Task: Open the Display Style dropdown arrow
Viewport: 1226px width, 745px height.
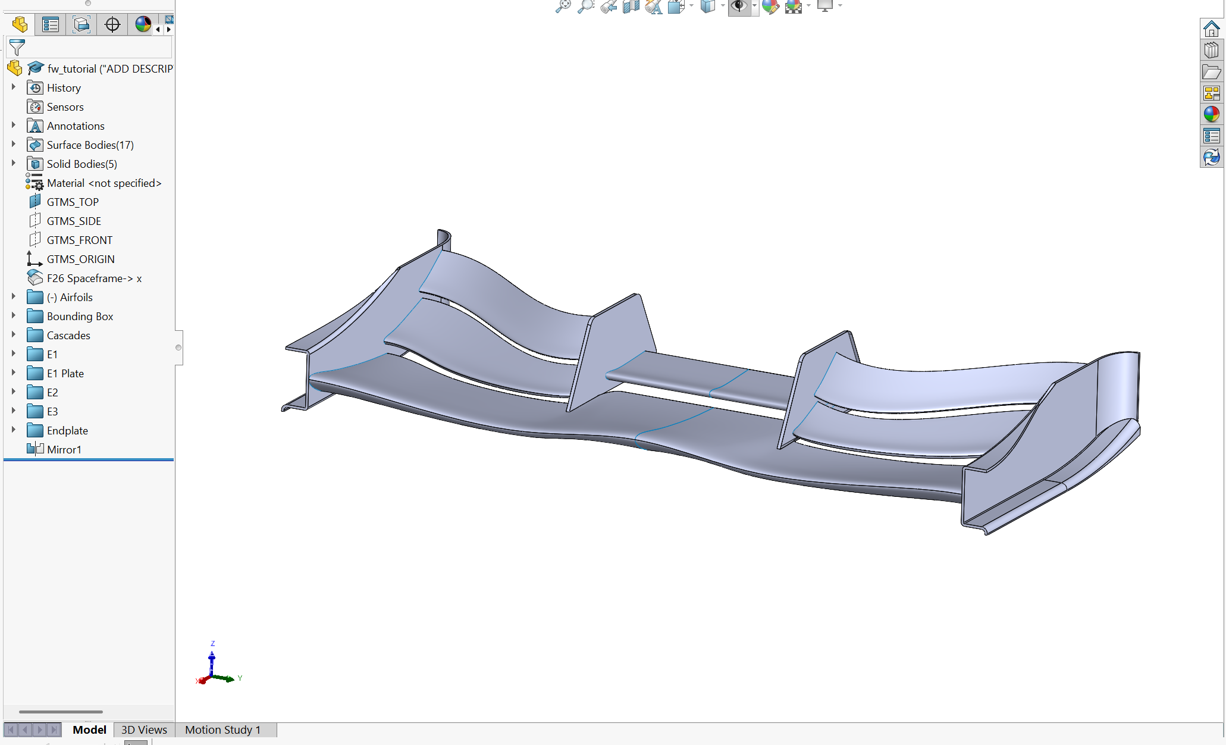Action: 723,7
